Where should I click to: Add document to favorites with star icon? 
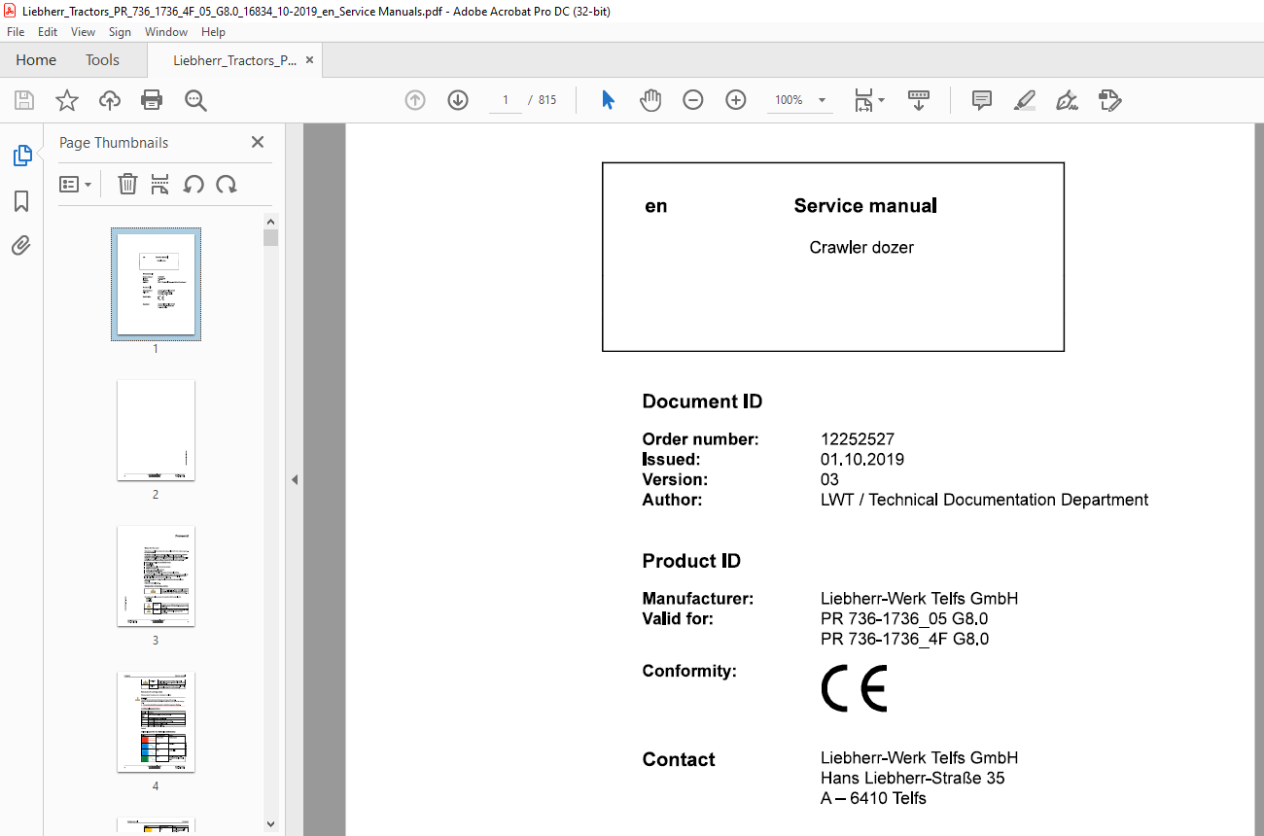67,100
